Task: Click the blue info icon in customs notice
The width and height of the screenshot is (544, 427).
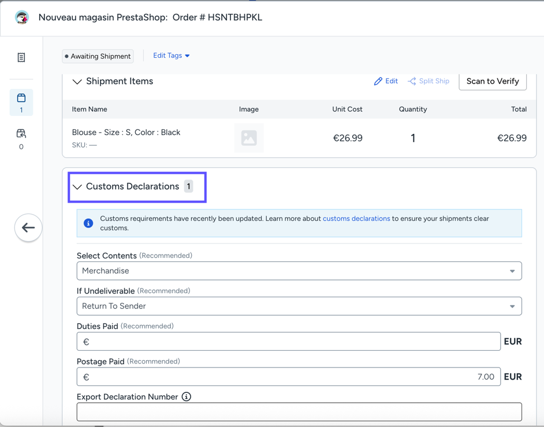Action: pyautogui.click(x=88, y=223)
